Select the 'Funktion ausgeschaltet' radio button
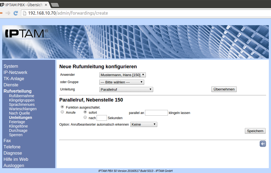 [x=62, y=107]
